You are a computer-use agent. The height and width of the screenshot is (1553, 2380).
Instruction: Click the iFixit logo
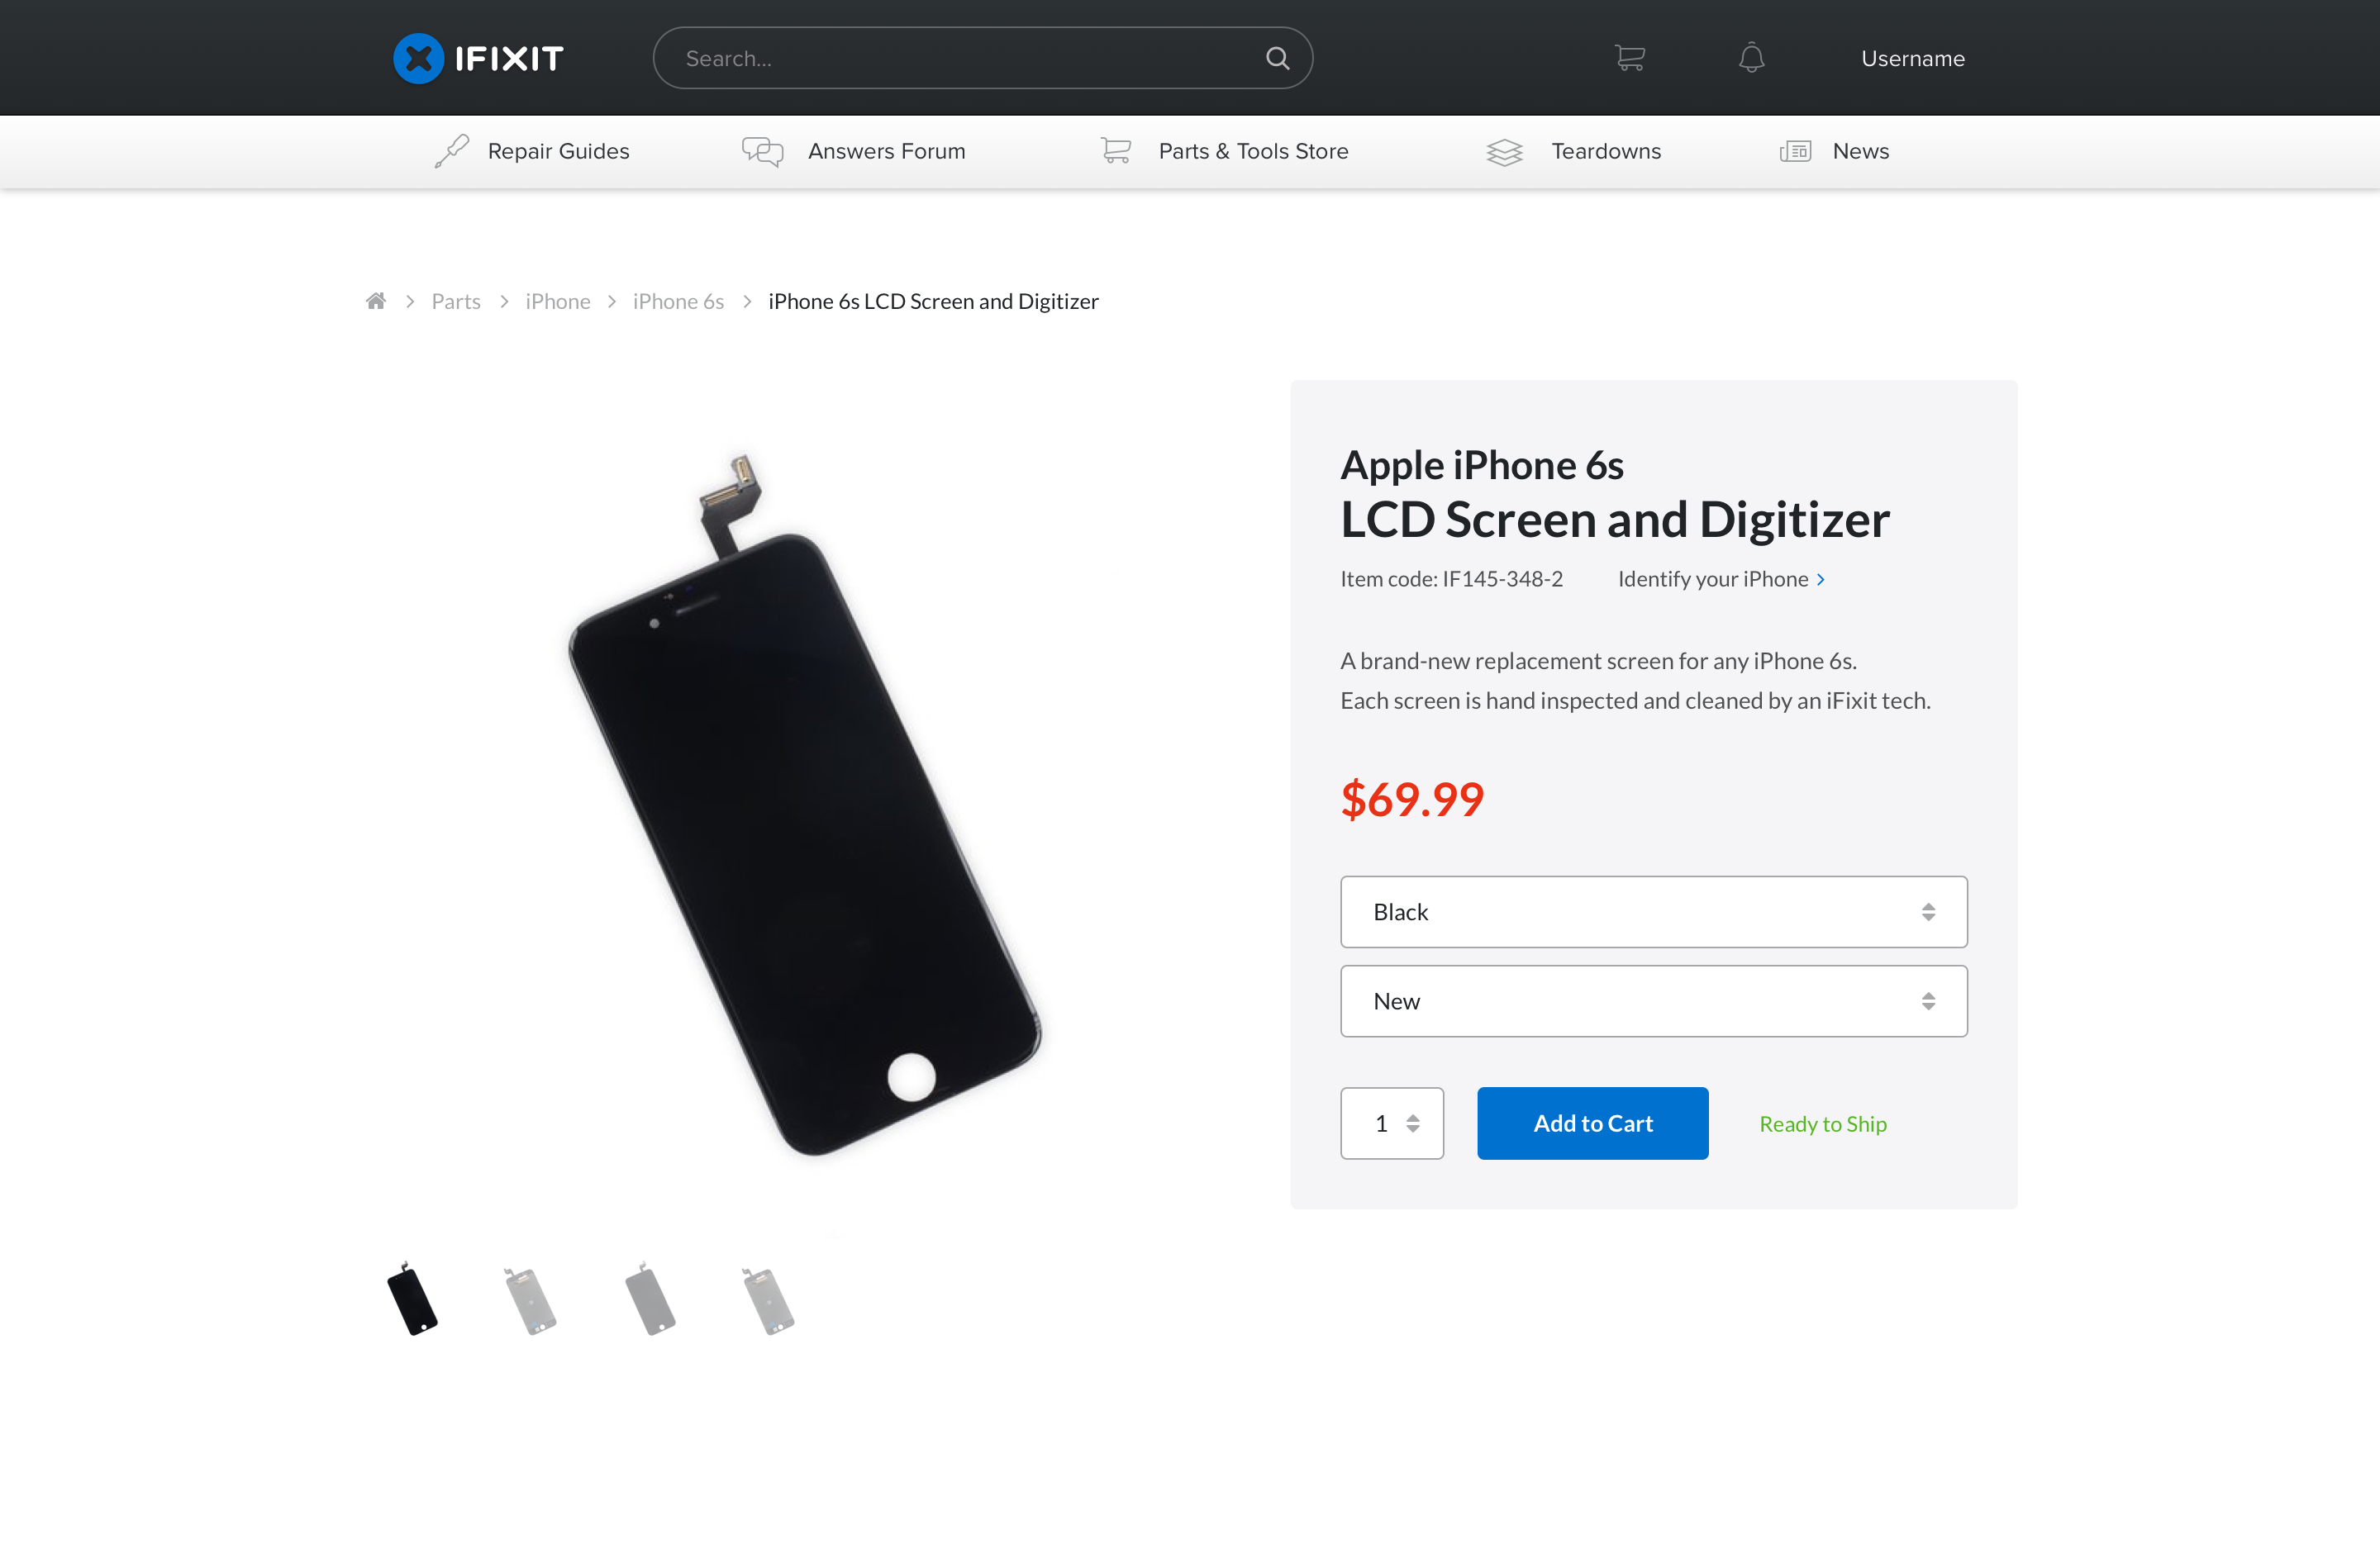[x=478, y=58]
